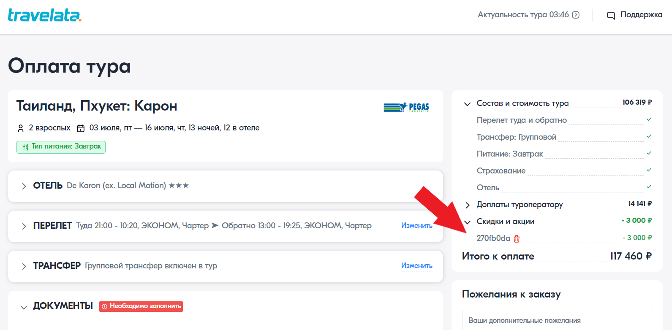Click Изменить link for the transfer
Viewport: 672px width, 330px height.
point(417,266)
